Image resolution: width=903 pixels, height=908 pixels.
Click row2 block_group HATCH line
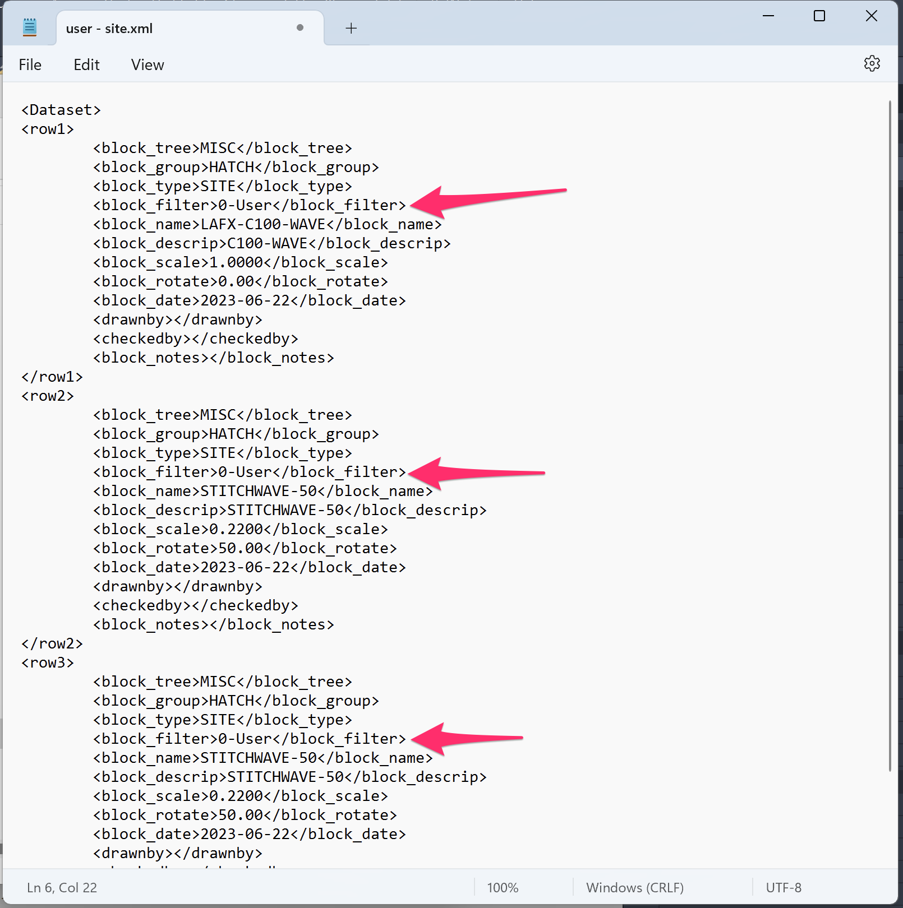click(x=236, y=434)
